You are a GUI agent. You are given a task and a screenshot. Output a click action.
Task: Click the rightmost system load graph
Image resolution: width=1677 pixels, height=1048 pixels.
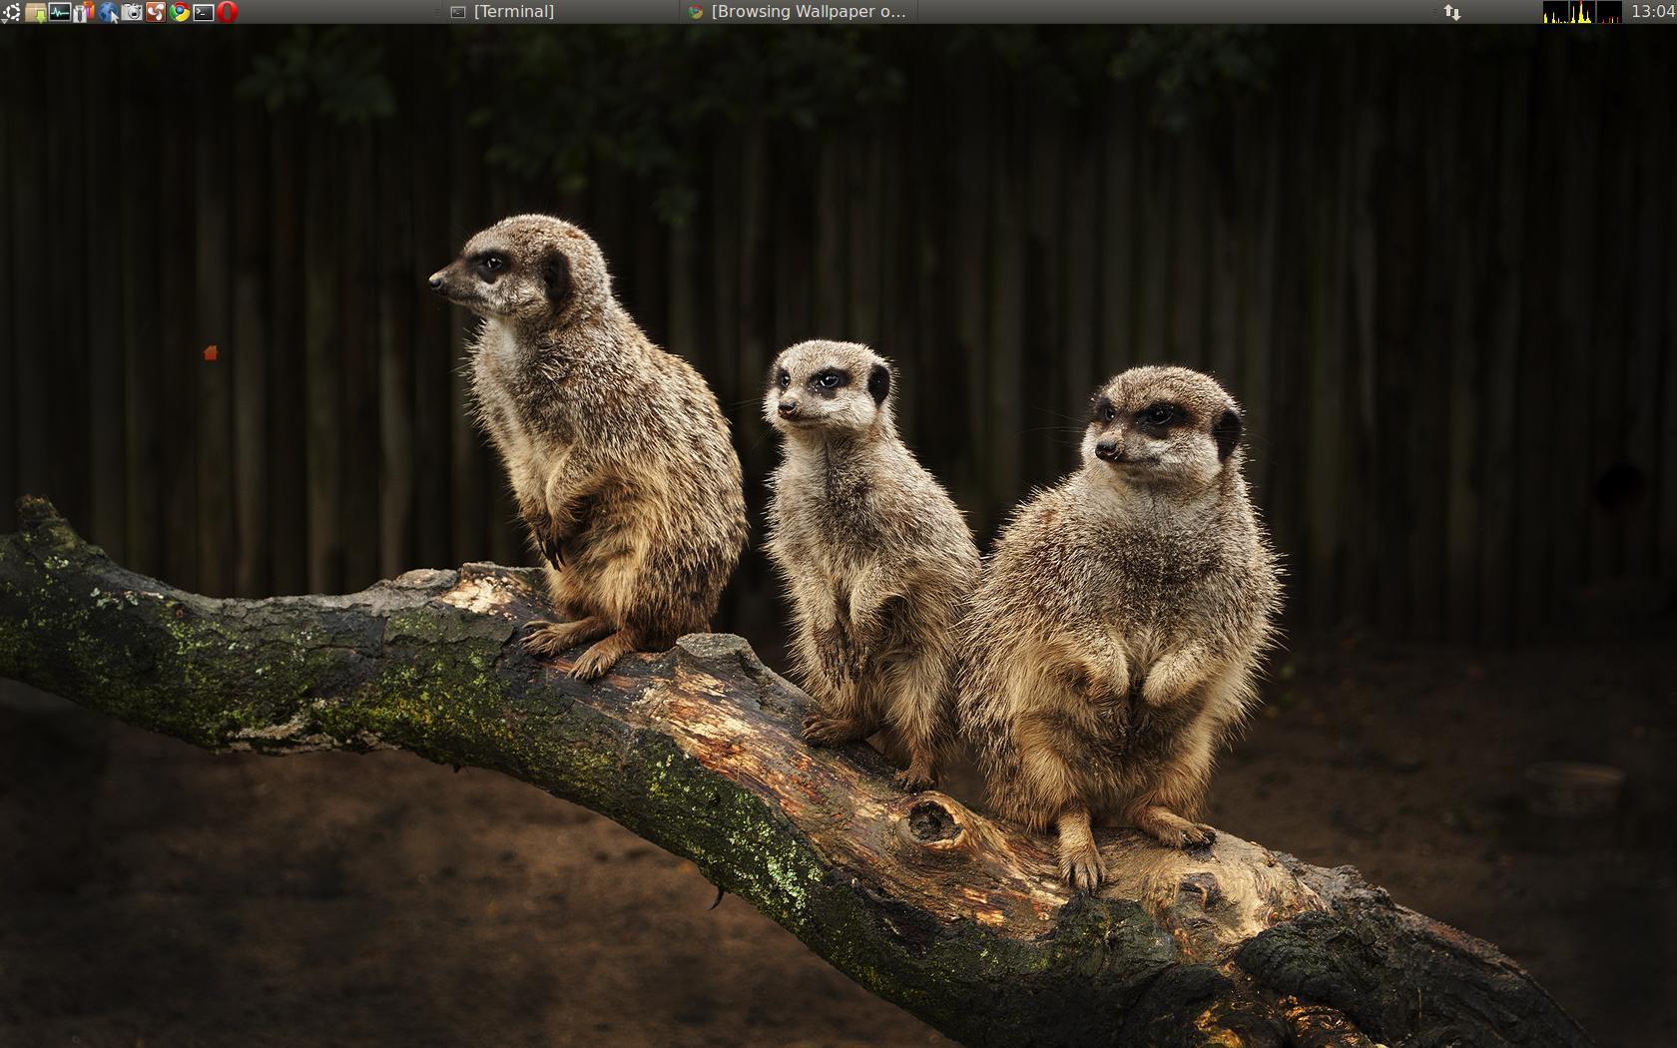pyautogui.click(x=1609, y=12)
